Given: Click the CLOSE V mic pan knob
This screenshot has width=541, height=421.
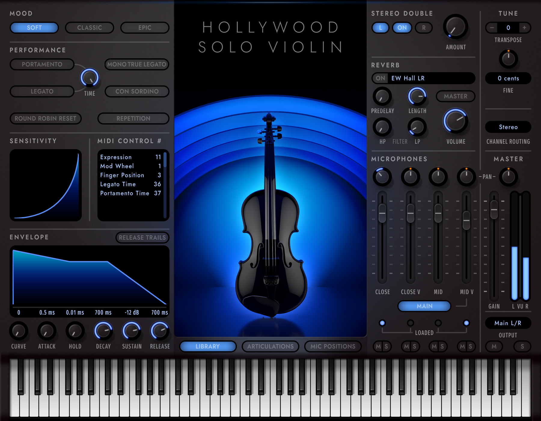Looking at the screenshot, I should [411, 177].
